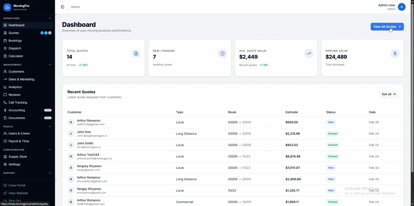The image size is (414, 206).
Task: Click Arthur Romanov's avatar in first row
Action: [71, 122]
